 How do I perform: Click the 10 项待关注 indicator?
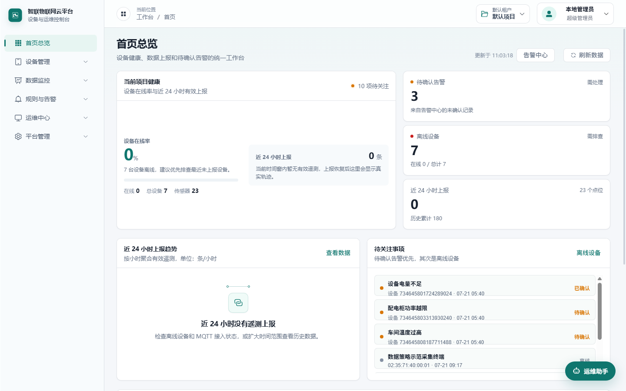tap(370, 86)
